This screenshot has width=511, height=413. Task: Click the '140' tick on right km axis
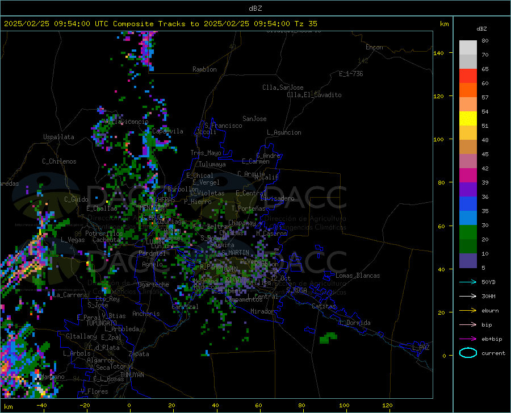[x=439, y=53]
